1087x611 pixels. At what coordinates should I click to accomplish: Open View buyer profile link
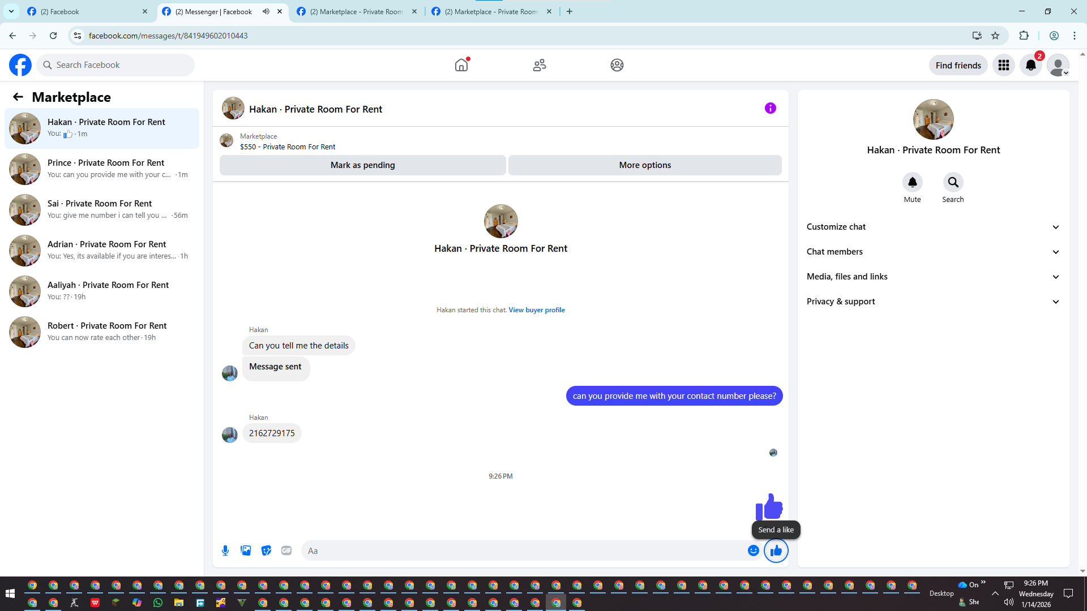[x=536, y=310]
